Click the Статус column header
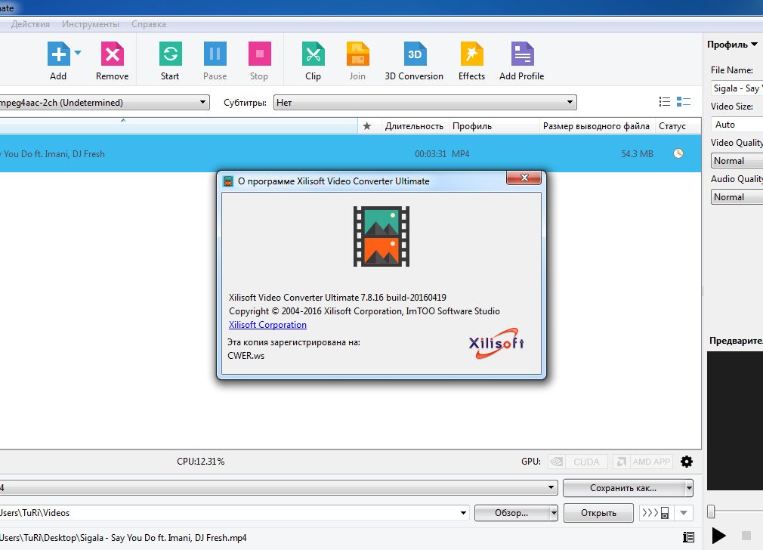763x550 pixels. point(678,126)
